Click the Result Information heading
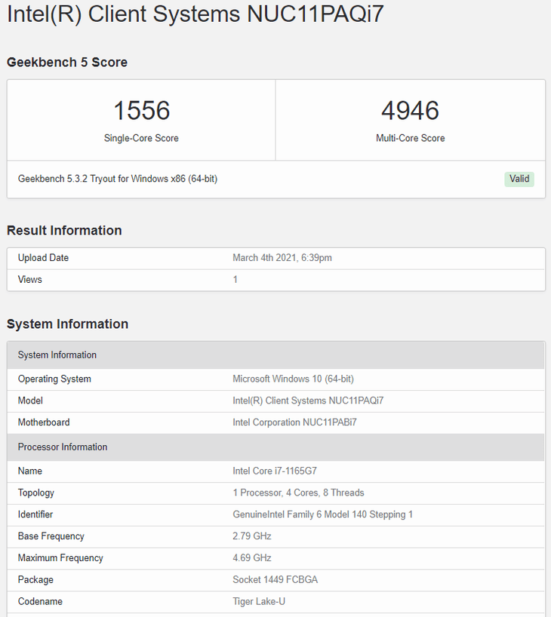The image size is (551, 617). (x=64, y=230)
